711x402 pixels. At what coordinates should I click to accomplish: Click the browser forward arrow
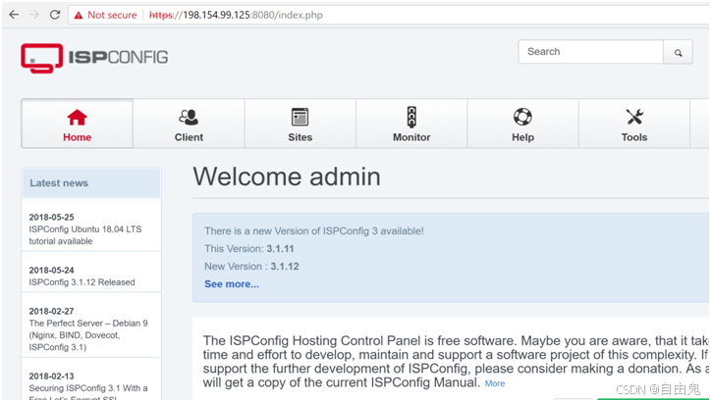coord(34,15)
